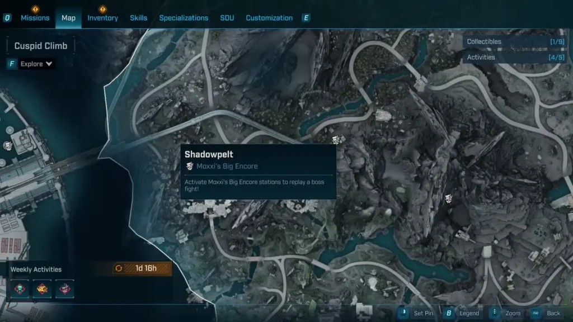Click the weekly timer refresh icon
573x322 pixels.
click(x=119, y=268)
